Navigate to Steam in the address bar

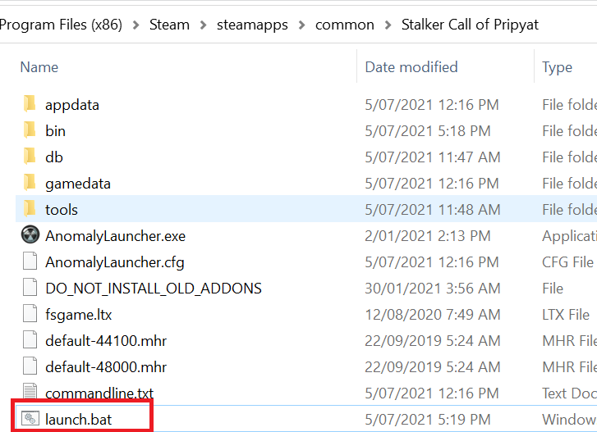168,25
